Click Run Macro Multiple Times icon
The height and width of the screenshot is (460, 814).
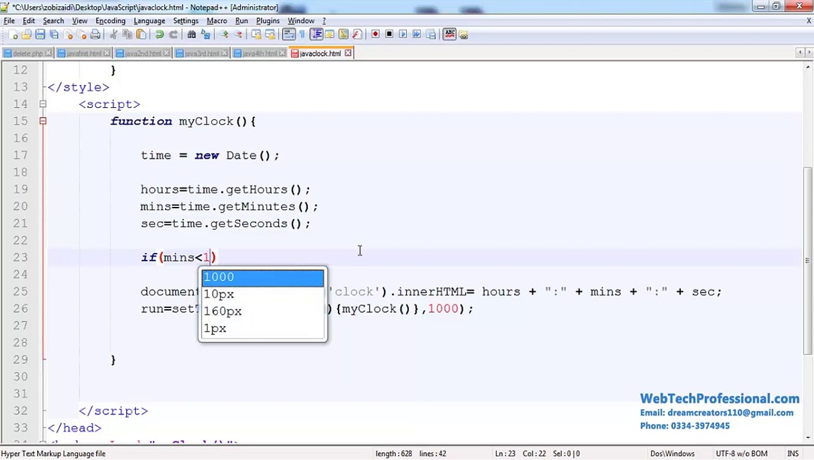[417, 34]
